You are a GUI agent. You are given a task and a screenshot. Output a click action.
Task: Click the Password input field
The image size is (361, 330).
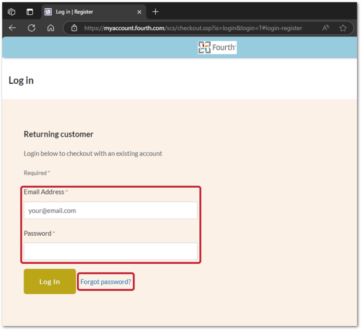110,251
